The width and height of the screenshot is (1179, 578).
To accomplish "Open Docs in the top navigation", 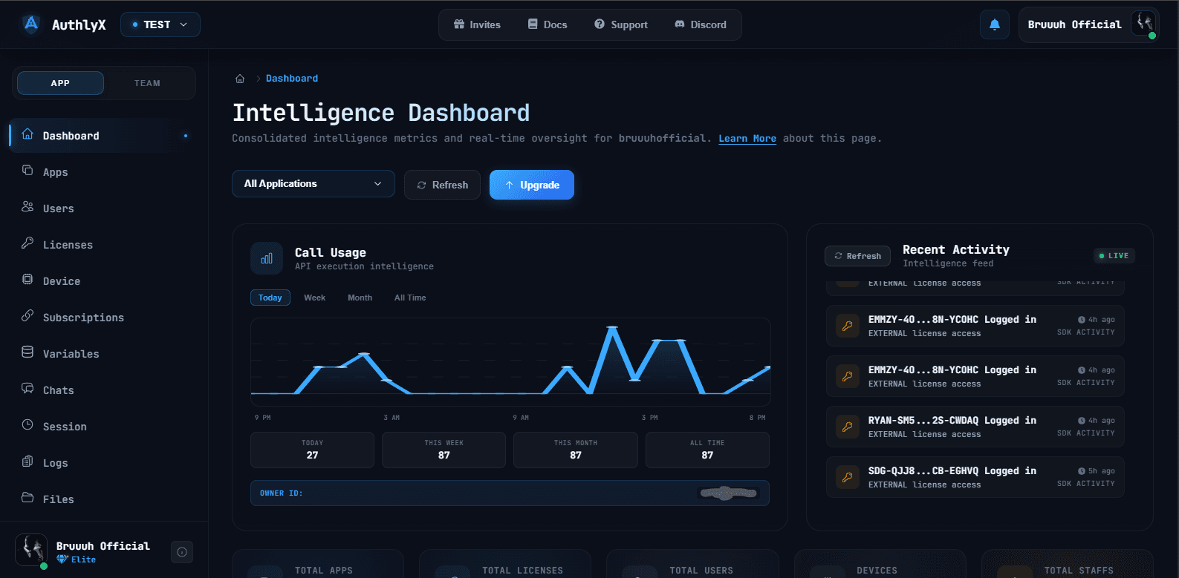I will click(548, 24).
